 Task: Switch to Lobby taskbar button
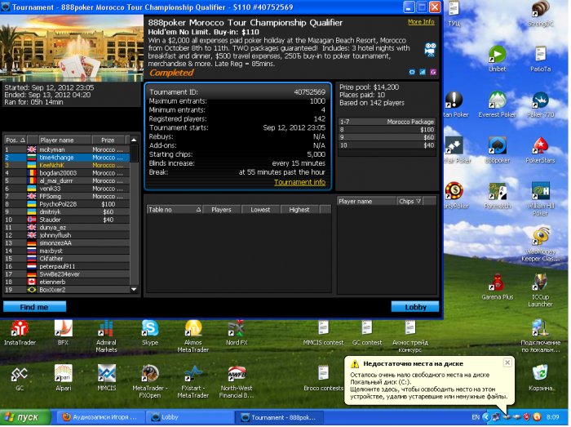[x=188, y=417]
